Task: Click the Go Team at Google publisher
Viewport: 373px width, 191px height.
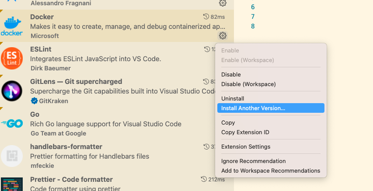Action: [58, 133]
